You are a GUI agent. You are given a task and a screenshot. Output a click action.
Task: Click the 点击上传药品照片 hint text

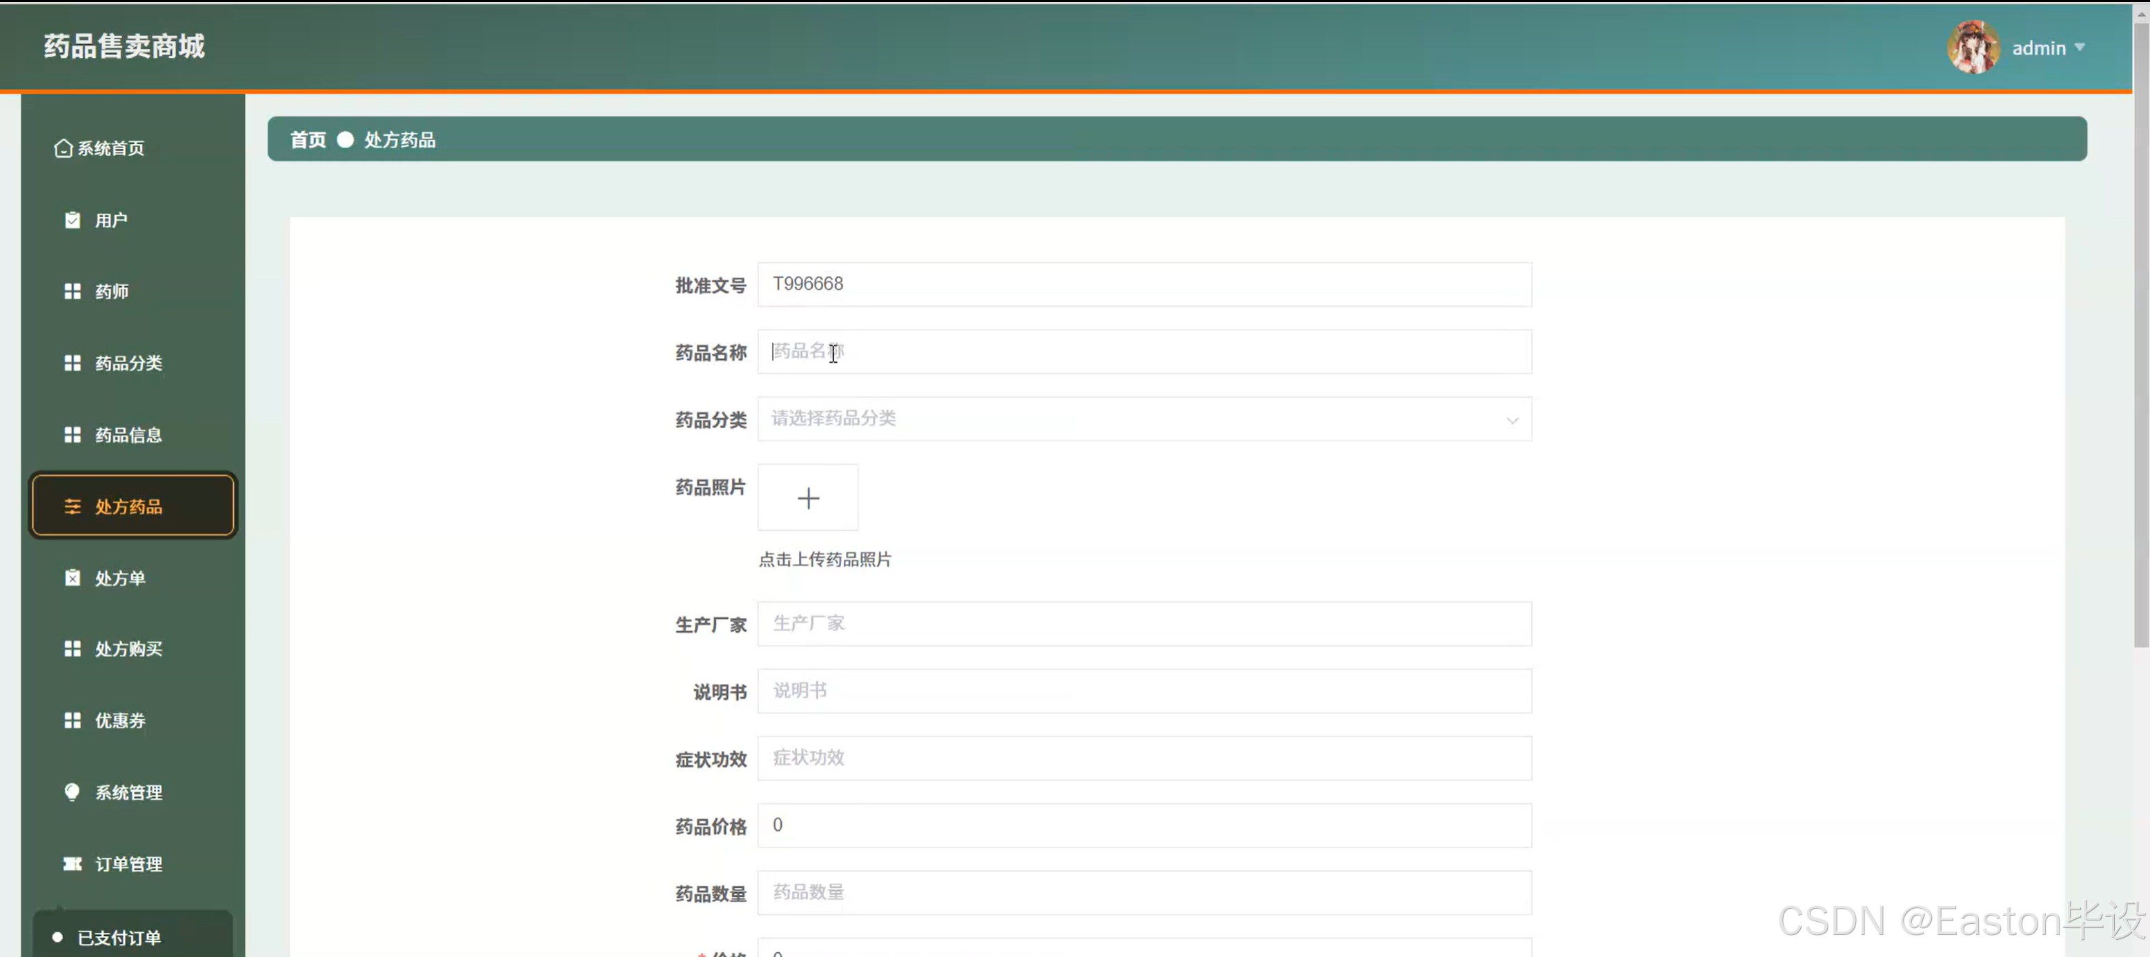(825, 560)
